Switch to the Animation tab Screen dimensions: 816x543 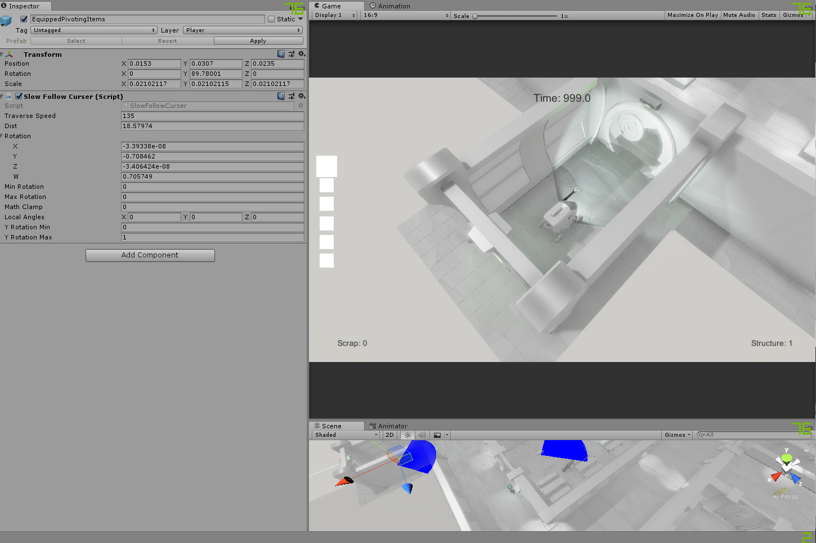[x=390, y=6]
